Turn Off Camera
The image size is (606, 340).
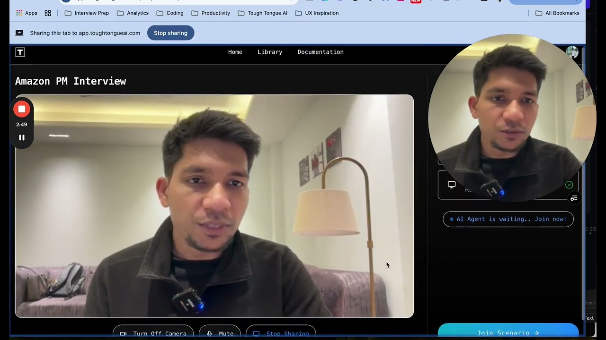tap(153, 333)
